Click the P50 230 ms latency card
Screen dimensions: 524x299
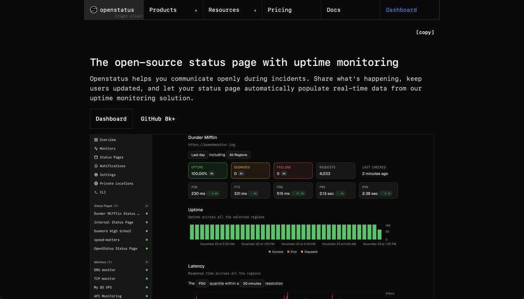(207, 190)
